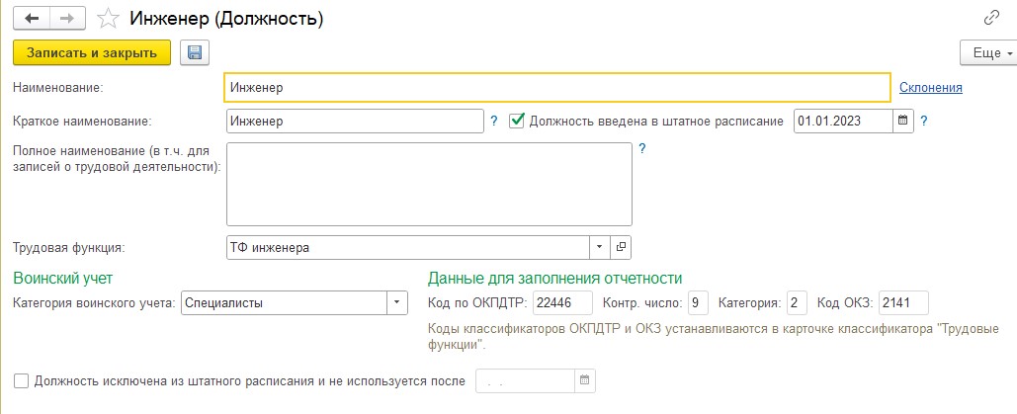Viewport: 1017px width, 414px height.
Task: Show help next to Полное наименование field
Action: tap(642, 148)
